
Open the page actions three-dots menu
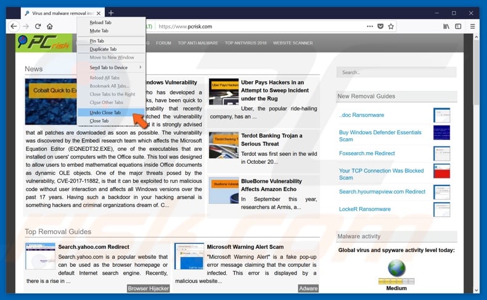point(370,26)
